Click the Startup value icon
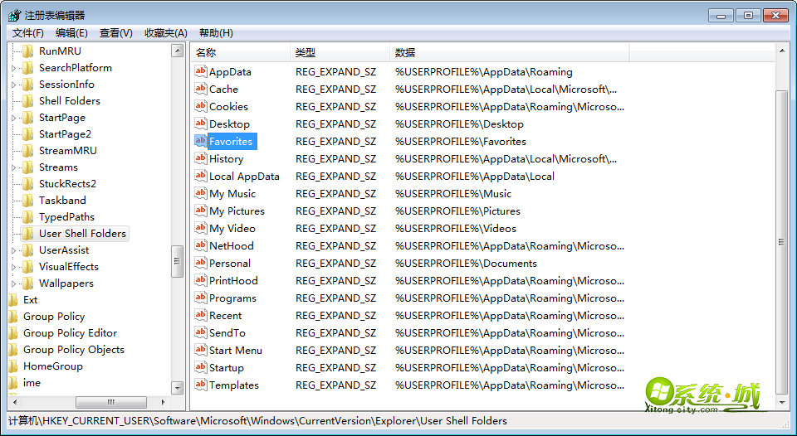Image resolution: width=797 pixels, height=436 pixels. (x=201, y=367)
